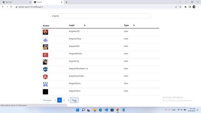The height and width of the screenshot is (113, 201).
Task: Select the angularexample login name
Action: click(x=76, y=76)
